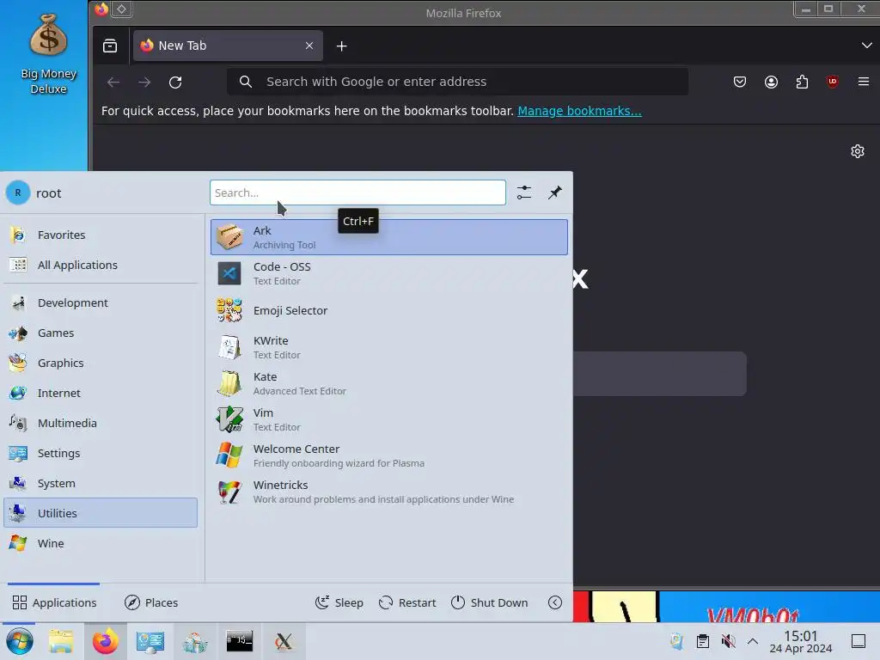This screenshot has height=660, width=880.
Task: Launch KWrite text editor
Action: click(389, 347)
